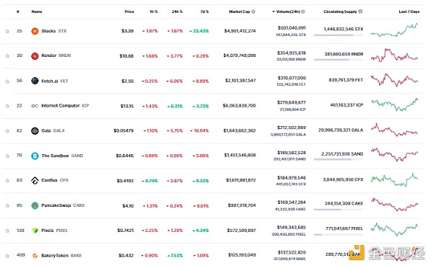
Task: Toggle watchlist star for Stacks
Action: coord(7,31)
